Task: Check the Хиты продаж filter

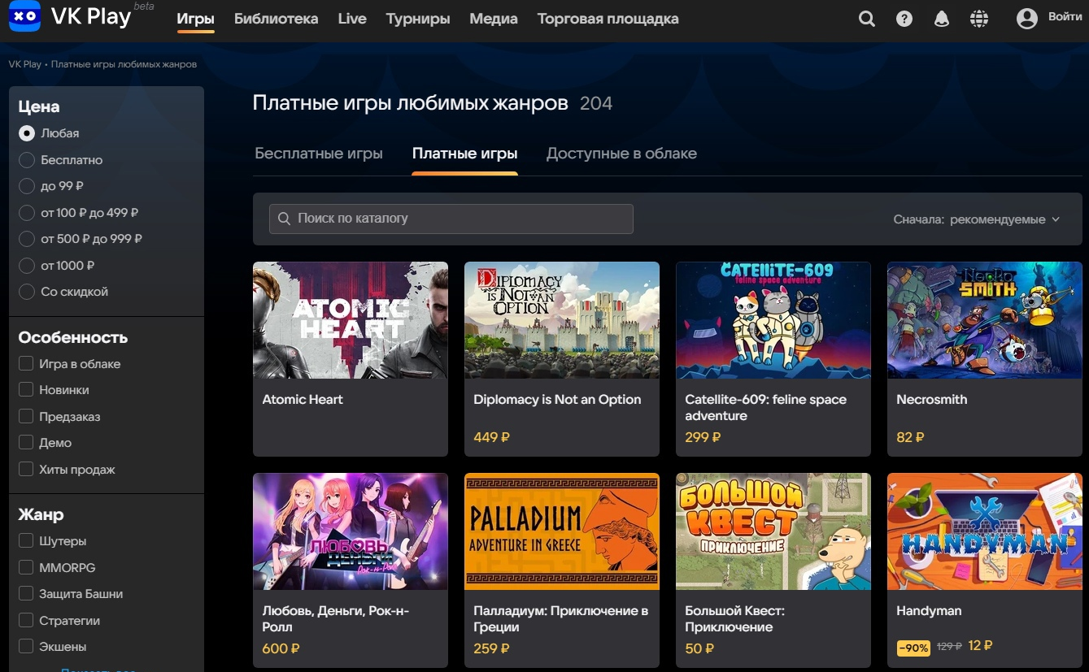Action: (26, 470)
